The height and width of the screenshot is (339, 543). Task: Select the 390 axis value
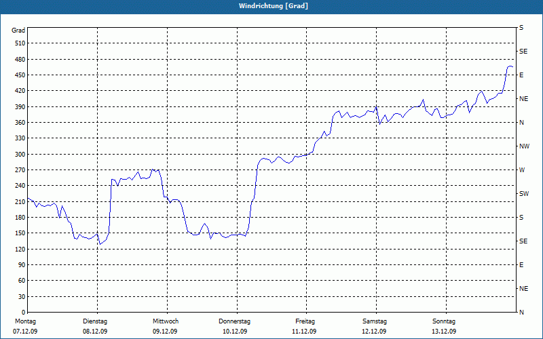(x=20, y=107)
